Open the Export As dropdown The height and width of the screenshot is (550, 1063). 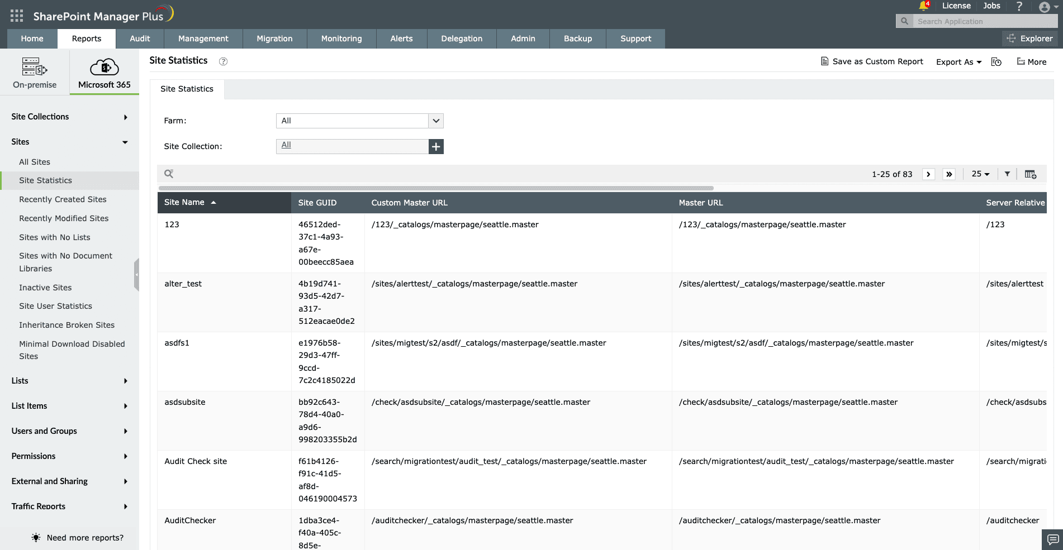tap(959, 62)
